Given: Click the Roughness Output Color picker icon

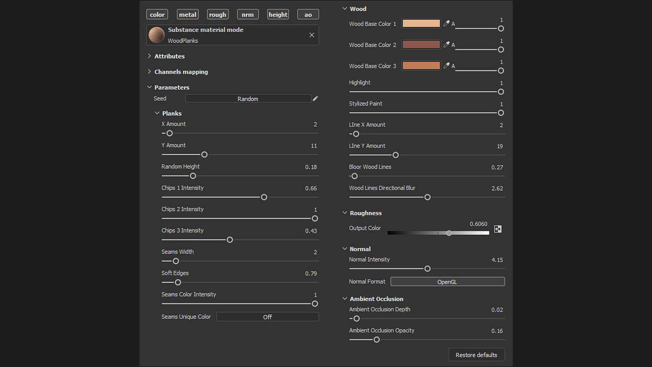Looking at the screenshot, I should point(498,229).
